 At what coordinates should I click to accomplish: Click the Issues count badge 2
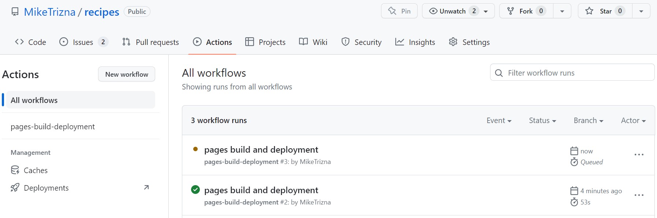point(103,42)
